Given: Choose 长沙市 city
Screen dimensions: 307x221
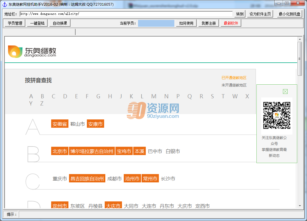Looking at the screenshot, I should (x=168, y=179).
